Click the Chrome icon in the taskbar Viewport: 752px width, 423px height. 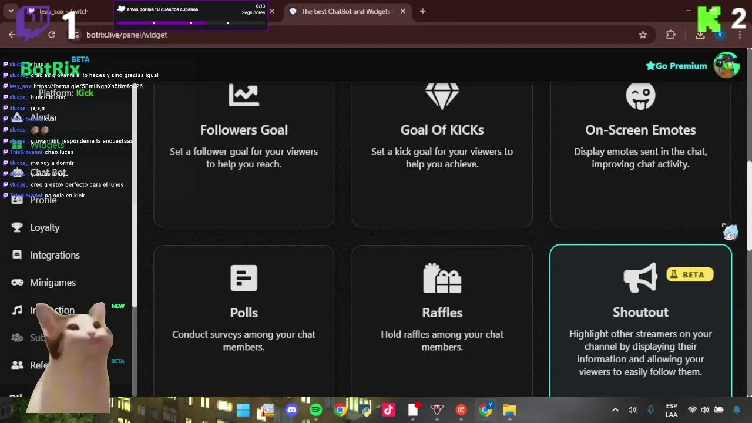point(340,409)
